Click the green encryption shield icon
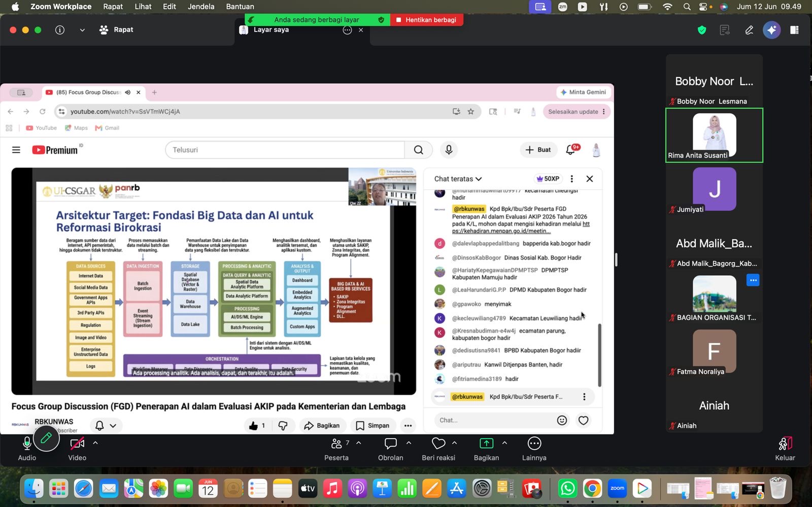This screenshot has width=812, height=507. coord(702,30)
